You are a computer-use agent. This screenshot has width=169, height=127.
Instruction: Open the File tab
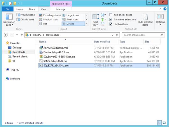8,9
